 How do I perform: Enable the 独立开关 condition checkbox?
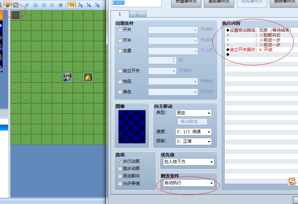pos(120,71)
